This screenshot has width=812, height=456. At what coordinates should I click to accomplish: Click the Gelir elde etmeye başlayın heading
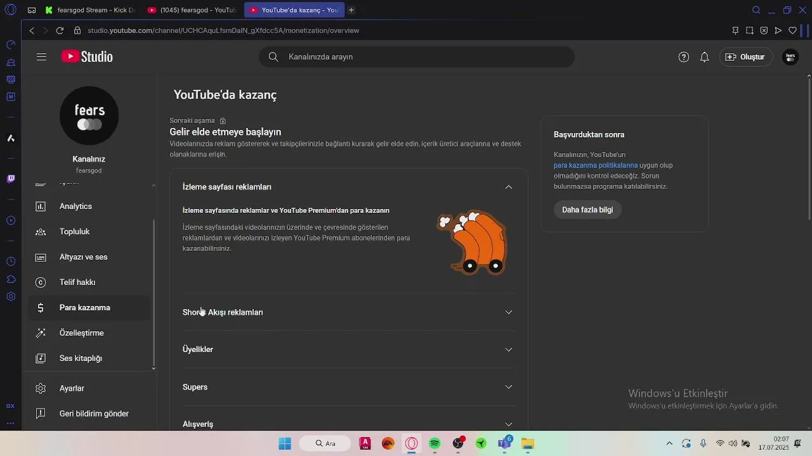click(x=225, y=132)
